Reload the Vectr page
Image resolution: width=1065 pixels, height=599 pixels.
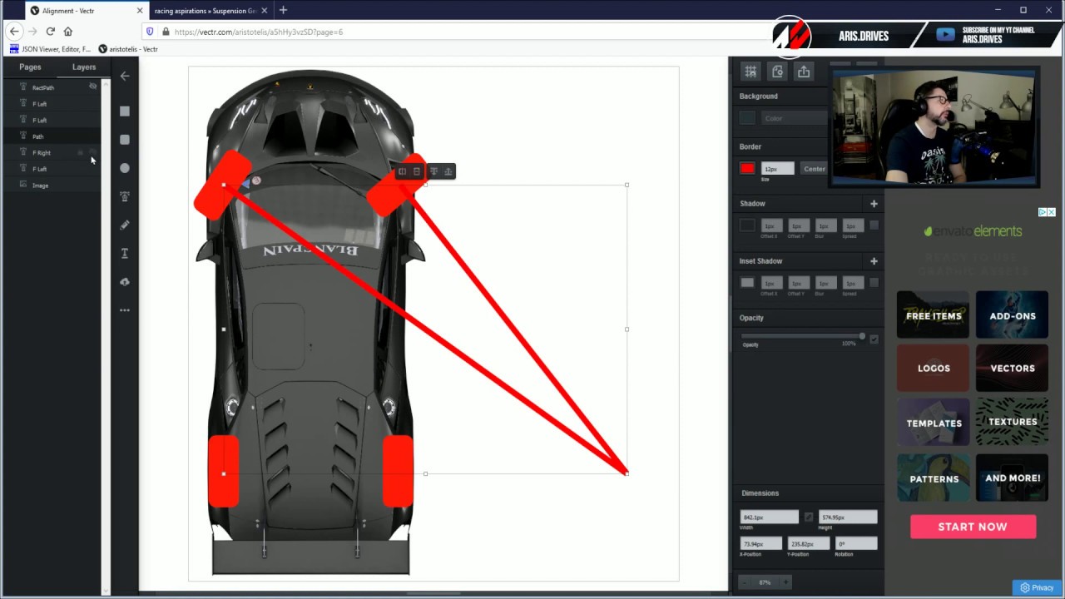pos(50,32)
